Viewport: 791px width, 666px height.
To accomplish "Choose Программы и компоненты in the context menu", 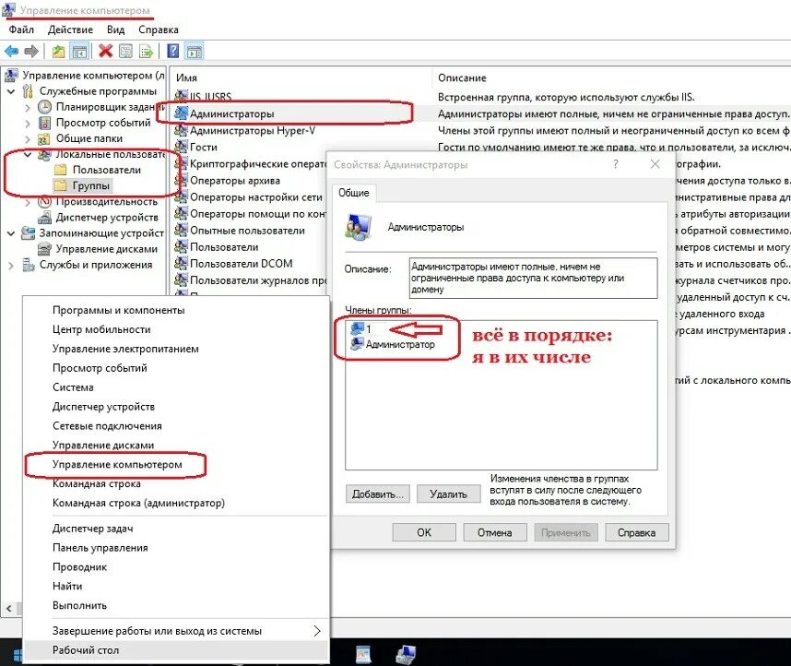I will click(119, 310).
